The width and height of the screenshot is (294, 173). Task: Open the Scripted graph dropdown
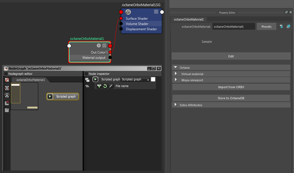click(135, 80)
